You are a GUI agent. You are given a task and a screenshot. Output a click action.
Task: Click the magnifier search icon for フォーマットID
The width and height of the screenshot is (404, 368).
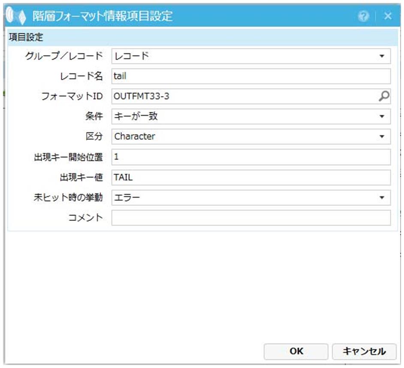[384, 97]
